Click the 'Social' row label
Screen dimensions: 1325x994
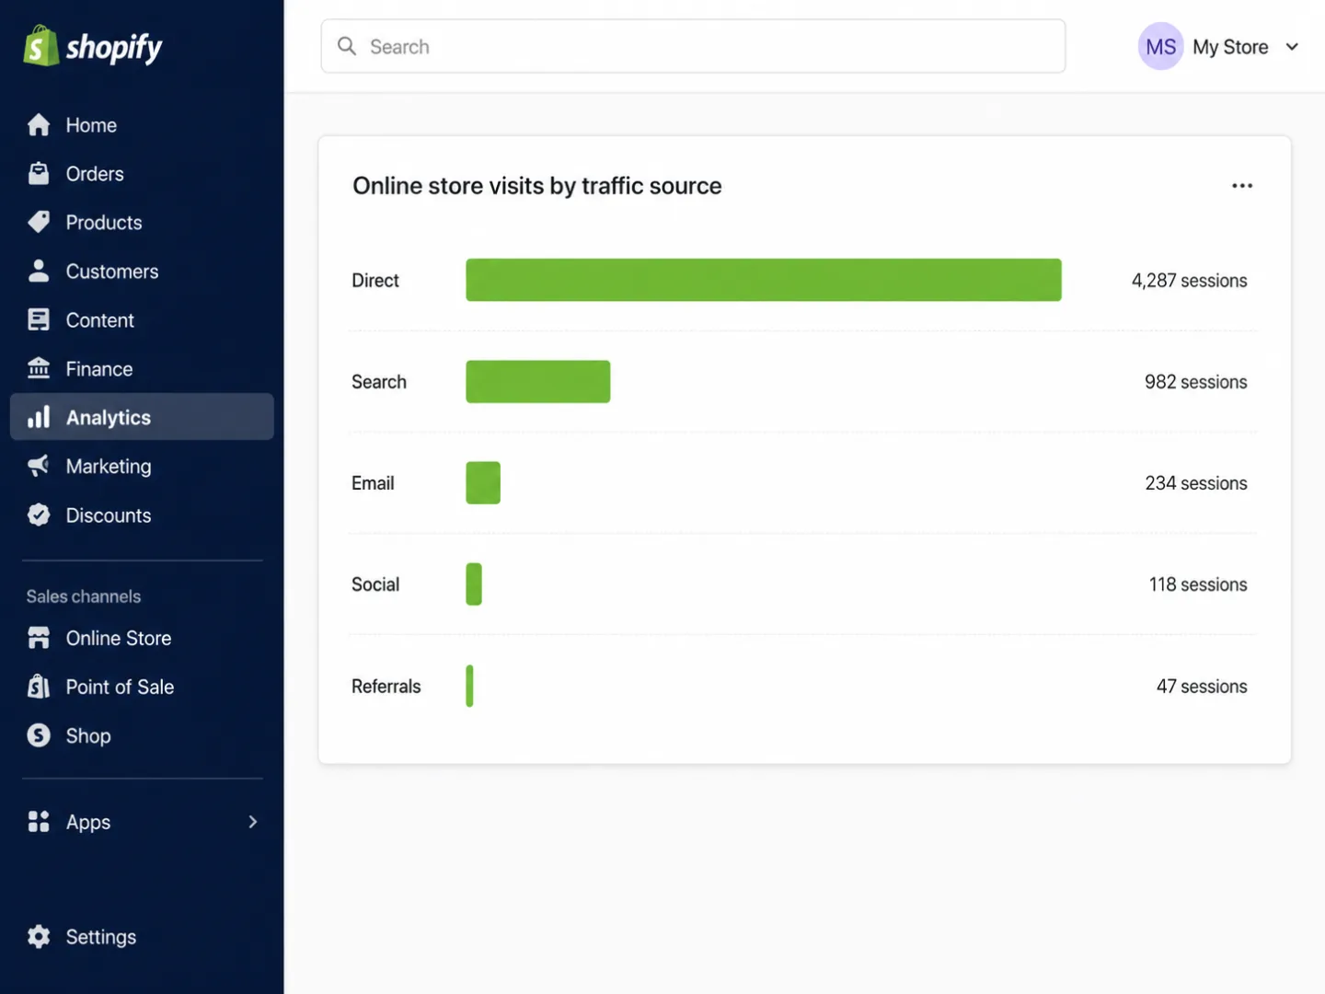(x=375, y=584)
